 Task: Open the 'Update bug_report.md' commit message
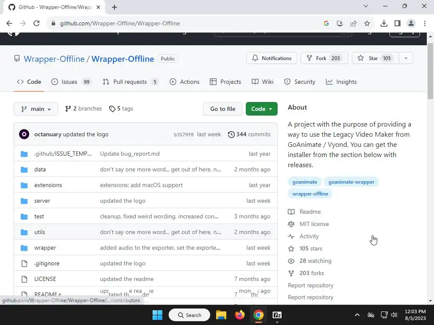[130, 154]
